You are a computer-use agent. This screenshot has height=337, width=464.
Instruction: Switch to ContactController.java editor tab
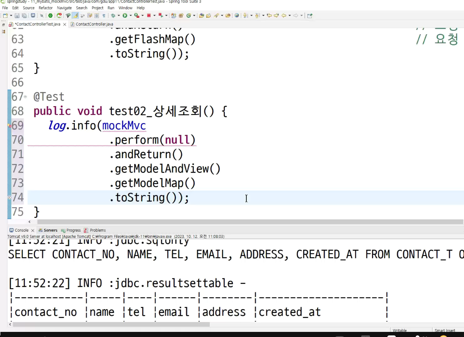tap(92, 24)
